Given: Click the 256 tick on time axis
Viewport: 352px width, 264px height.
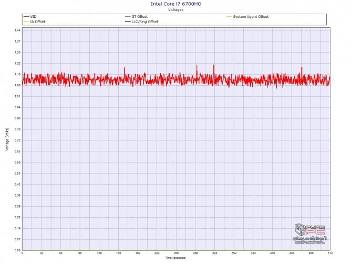Looking at the screenshot, I should tap(176, 253).
